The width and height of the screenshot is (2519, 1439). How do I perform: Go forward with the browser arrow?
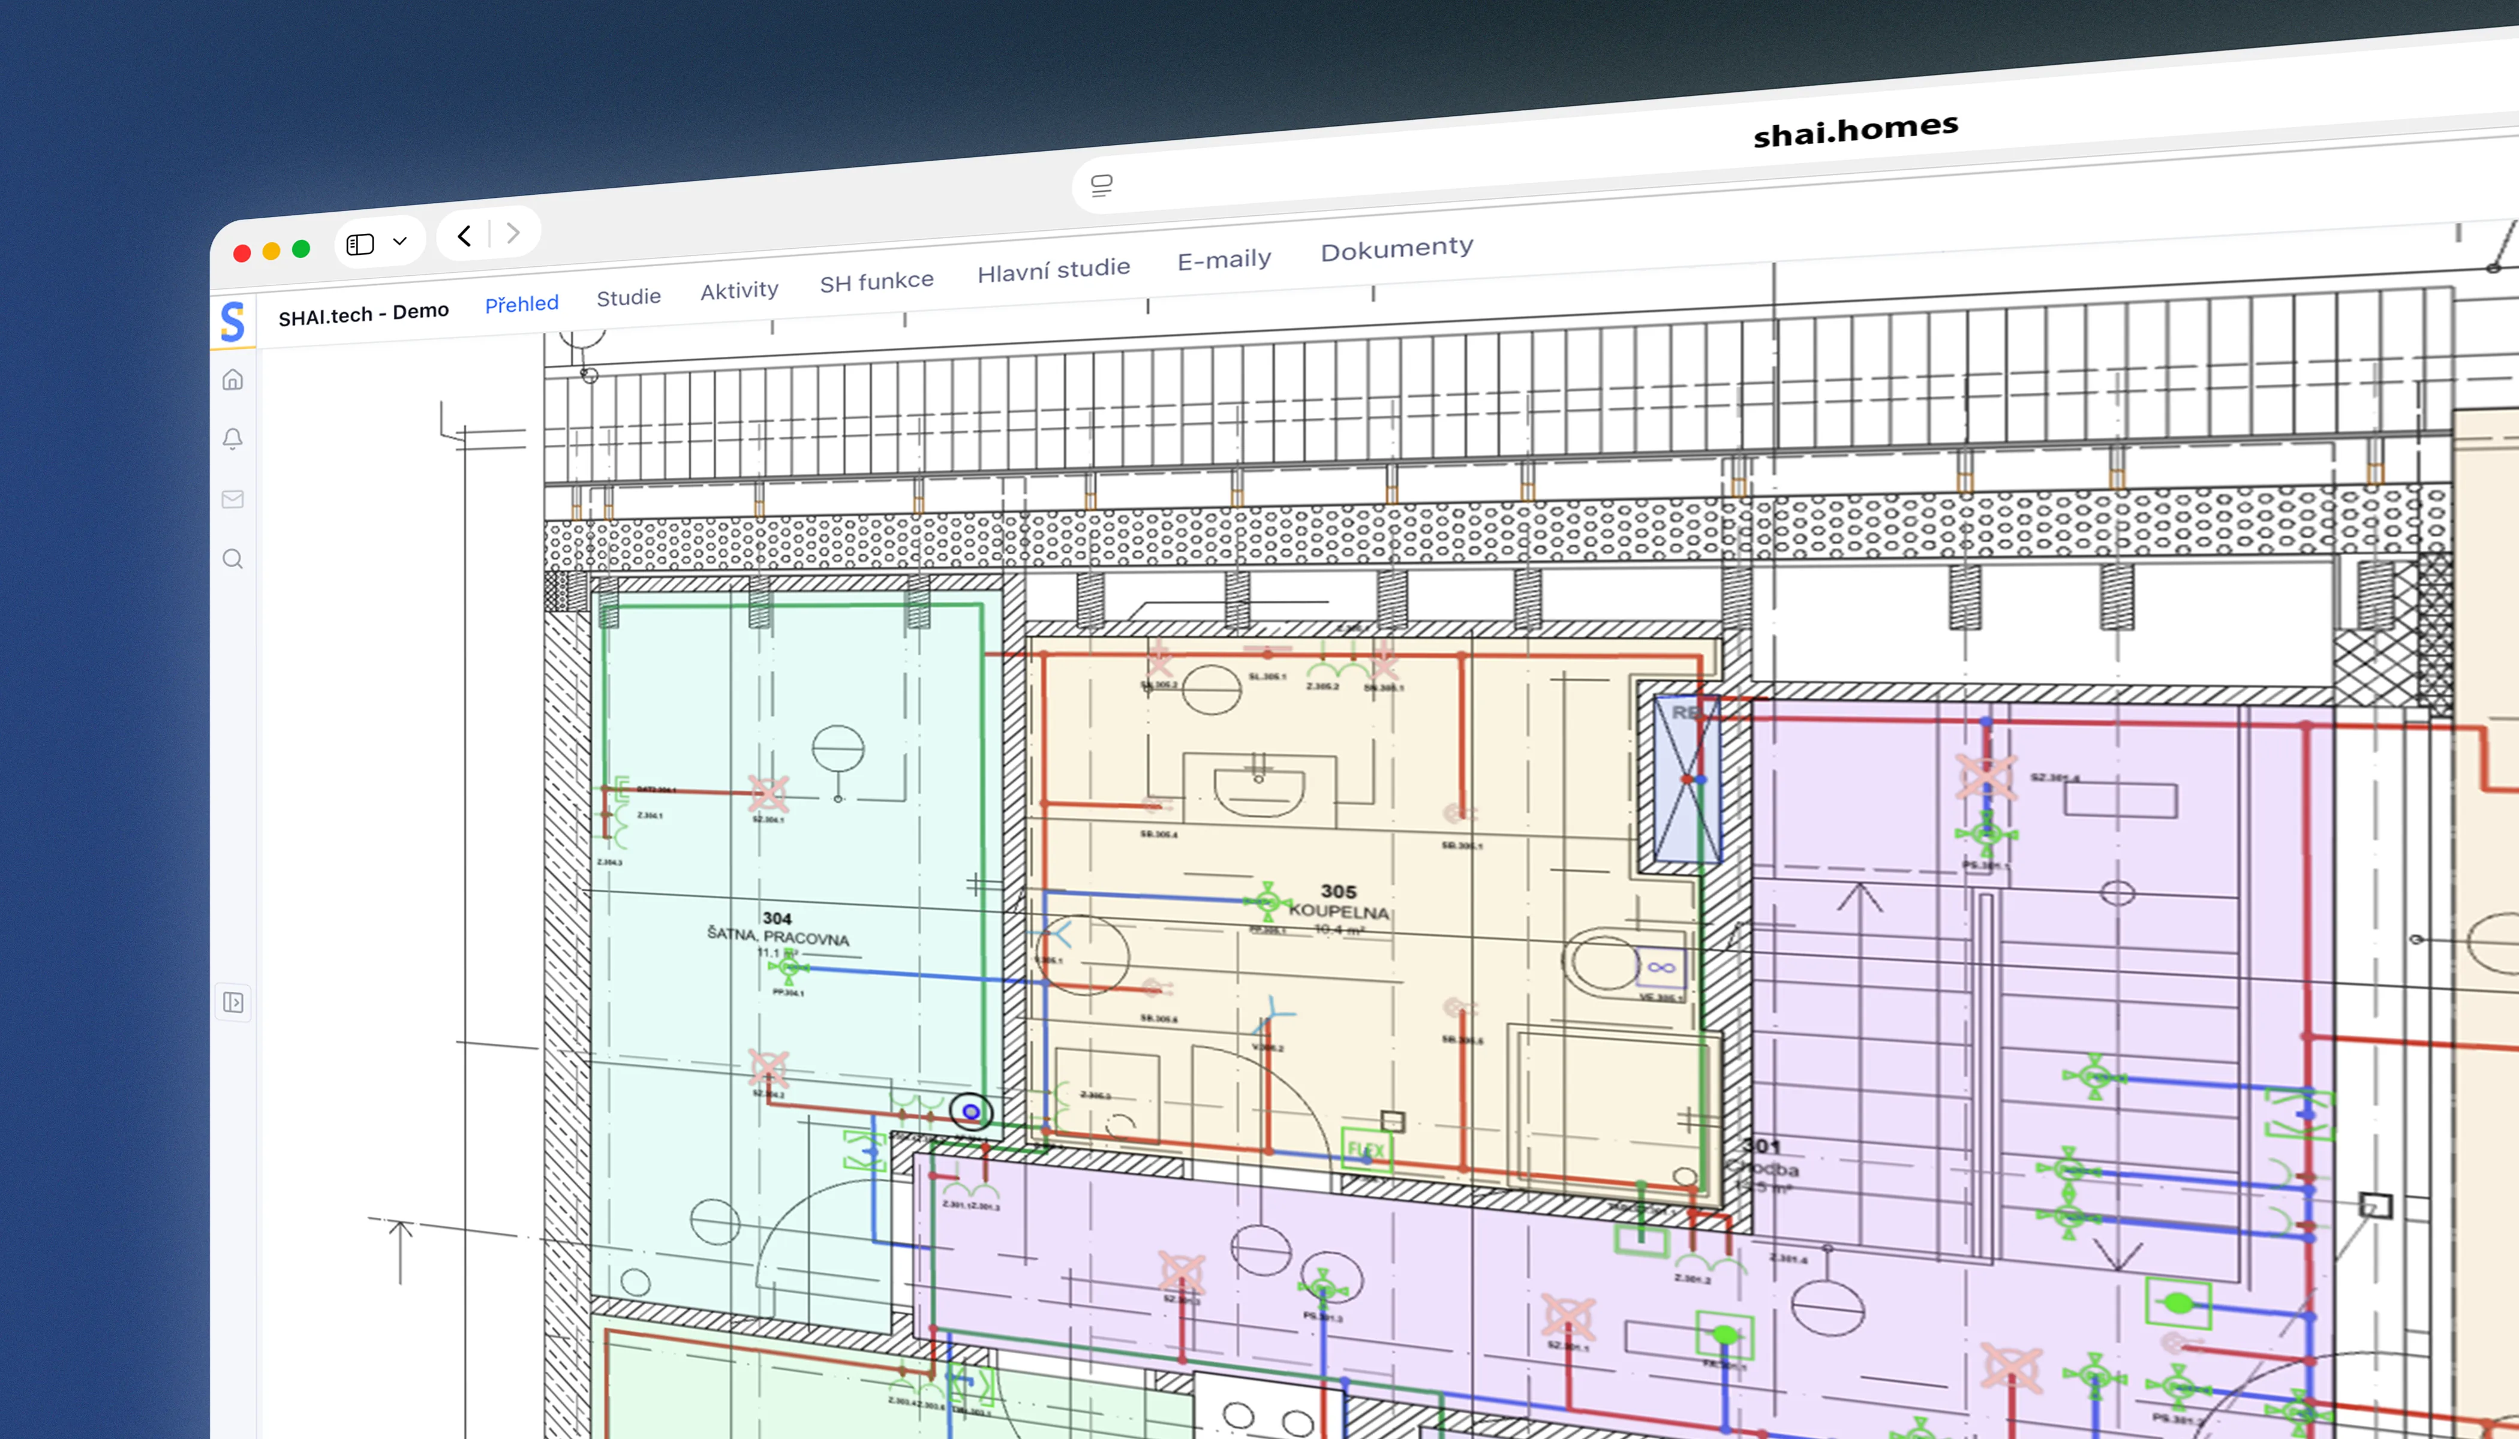pyautogui.click(x=512, y=233)
